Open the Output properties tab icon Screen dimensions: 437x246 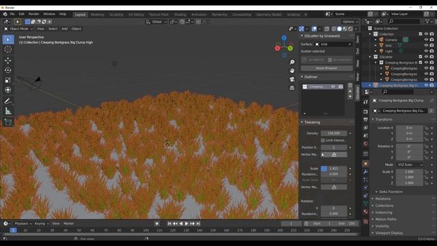pyautogui.click(x=366, y=120)
